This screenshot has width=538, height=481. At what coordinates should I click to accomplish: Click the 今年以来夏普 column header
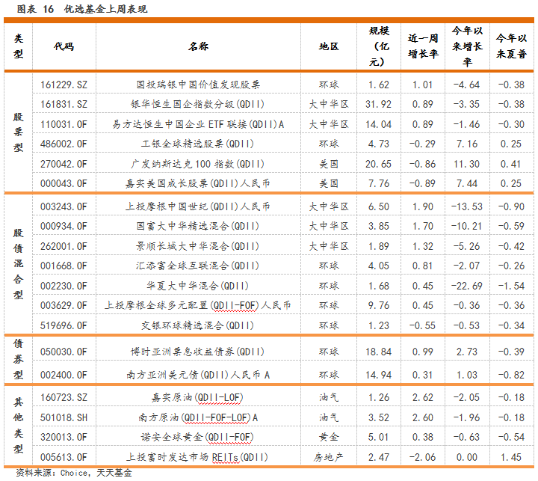click(511, 46)
